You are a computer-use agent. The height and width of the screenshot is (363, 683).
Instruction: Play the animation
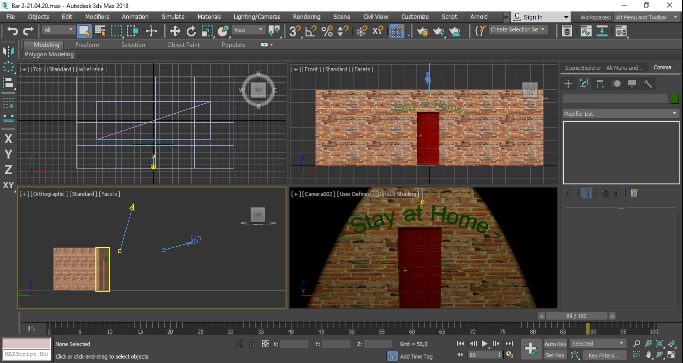(x=484, y=344)
